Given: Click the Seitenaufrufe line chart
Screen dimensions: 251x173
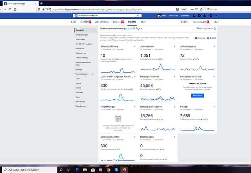Looking at the screenshot, I should tap(158, 67).
